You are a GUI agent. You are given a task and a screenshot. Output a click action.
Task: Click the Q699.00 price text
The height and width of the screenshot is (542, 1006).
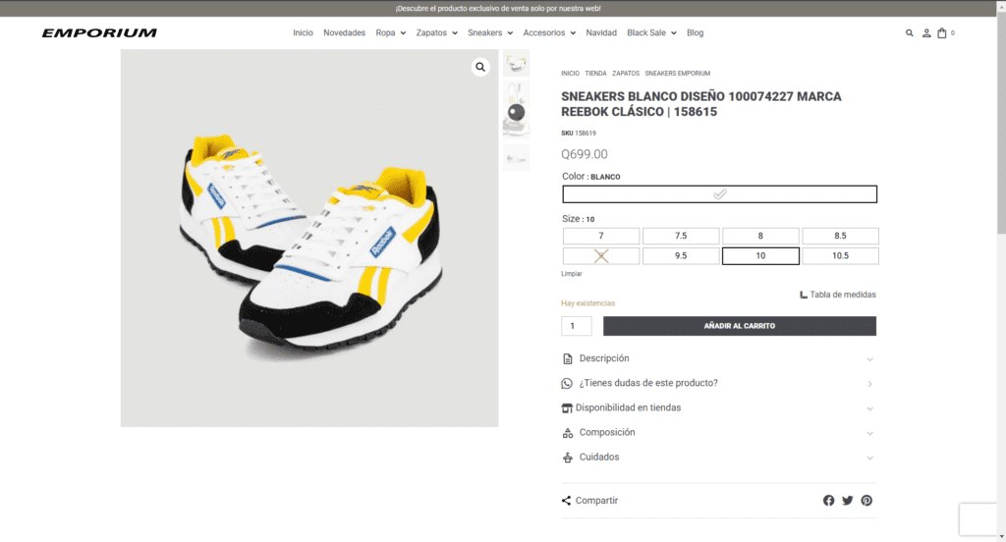585,154
